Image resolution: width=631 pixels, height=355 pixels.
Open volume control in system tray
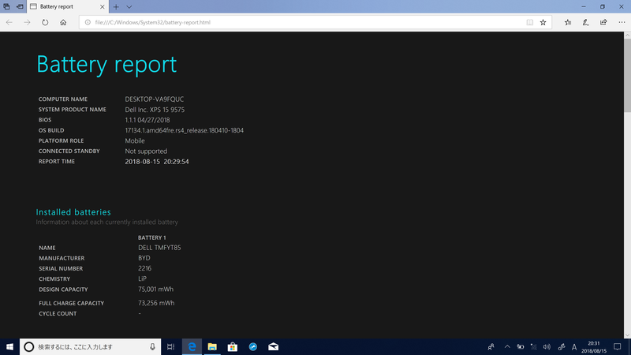tap(547, 346)
